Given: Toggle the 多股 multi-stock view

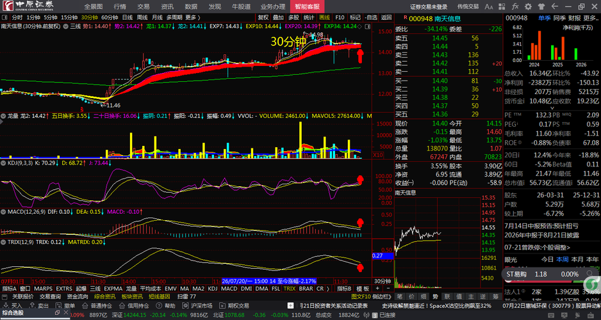Looking at the screenshot, I should [293, 17].
